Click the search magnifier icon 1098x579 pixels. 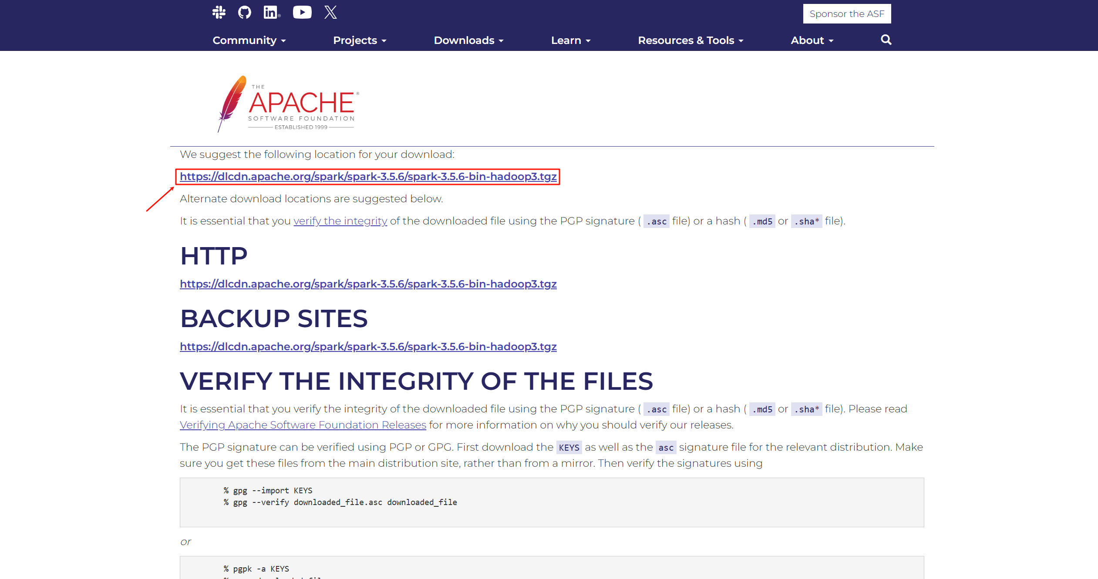point(886,40)
